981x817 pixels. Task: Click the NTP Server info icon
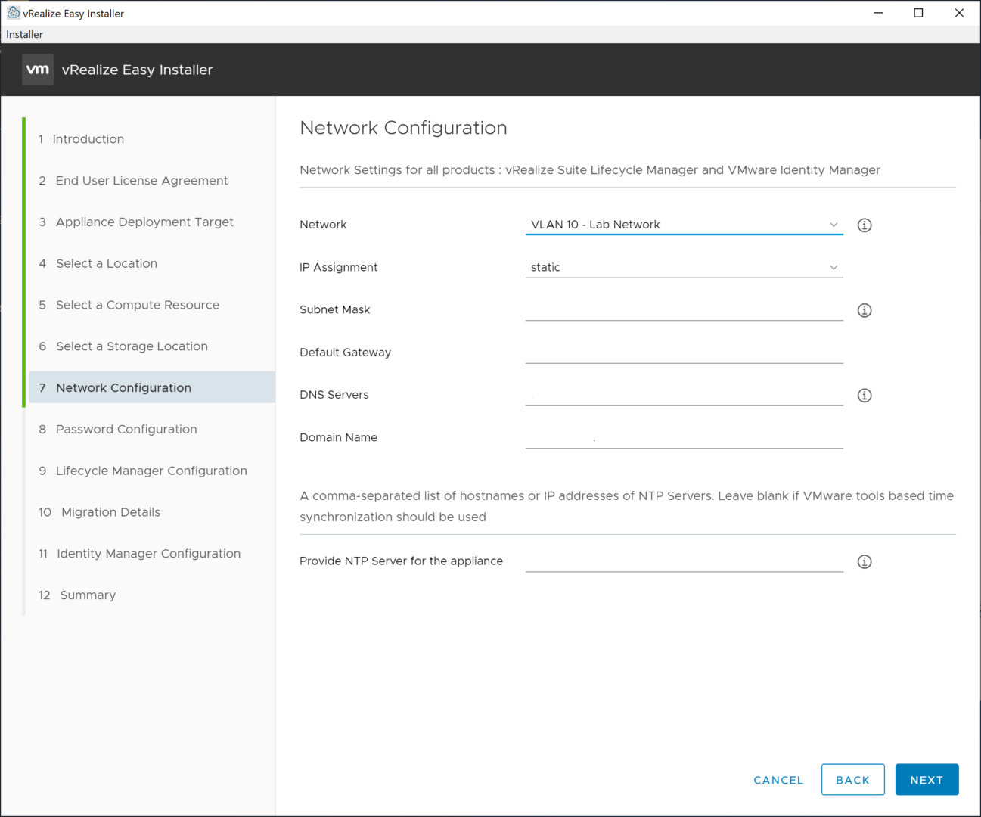coord(865,561)
